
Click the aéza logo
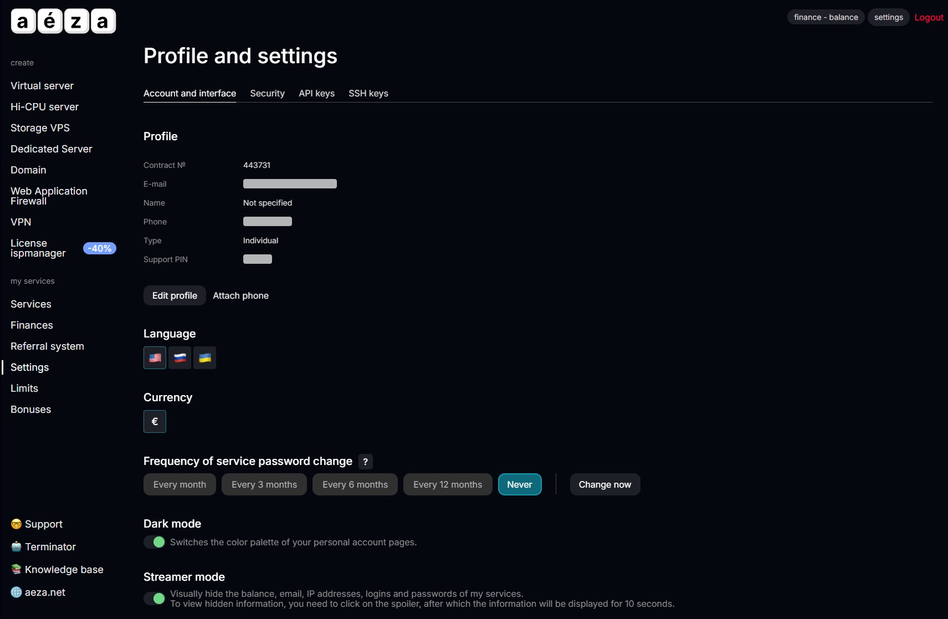[63, 21]
